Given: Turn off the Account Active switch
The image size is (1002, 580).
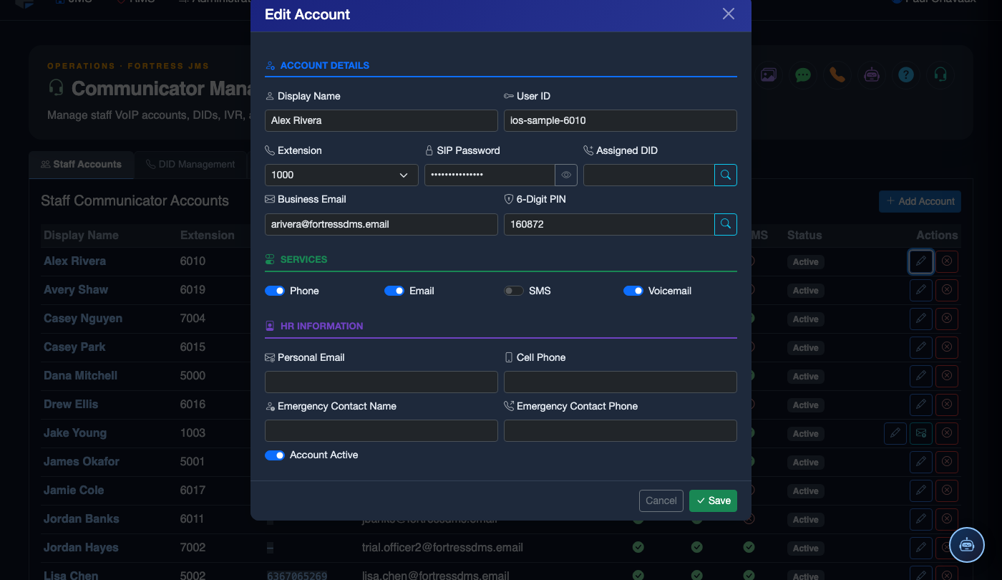Looking at the screenshot, I should (275, 455).
